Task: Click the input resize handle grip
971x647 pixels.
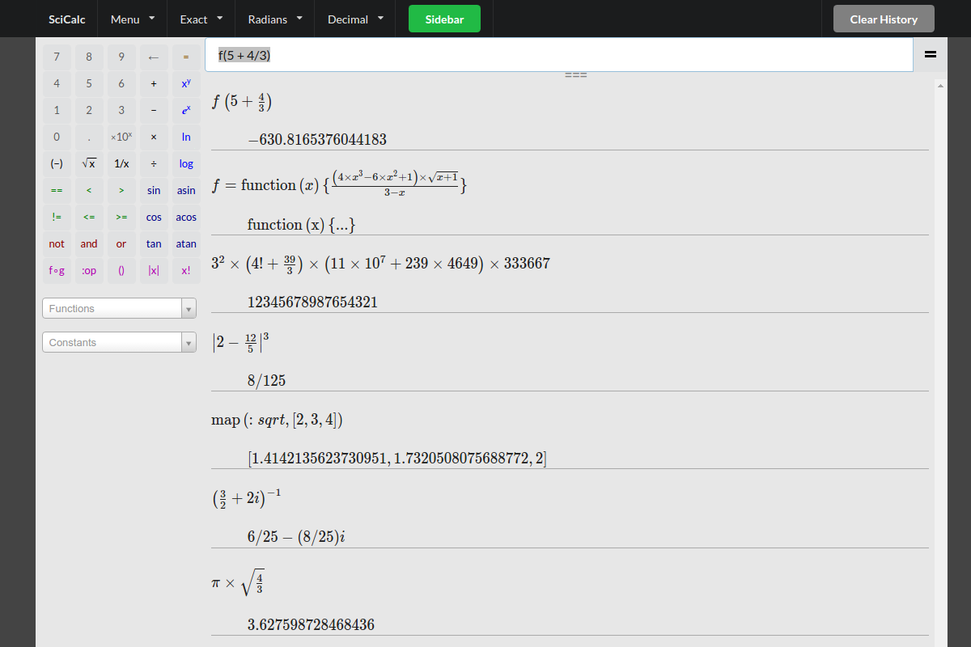Action: click(575, 75)
